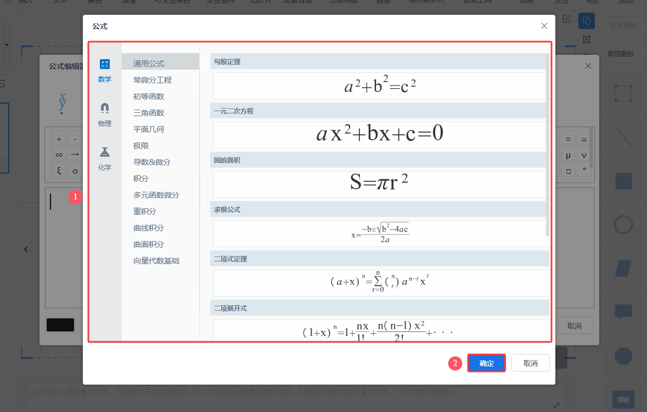Select the speech bubble shape
647x412 pixels.
point(623,312)
